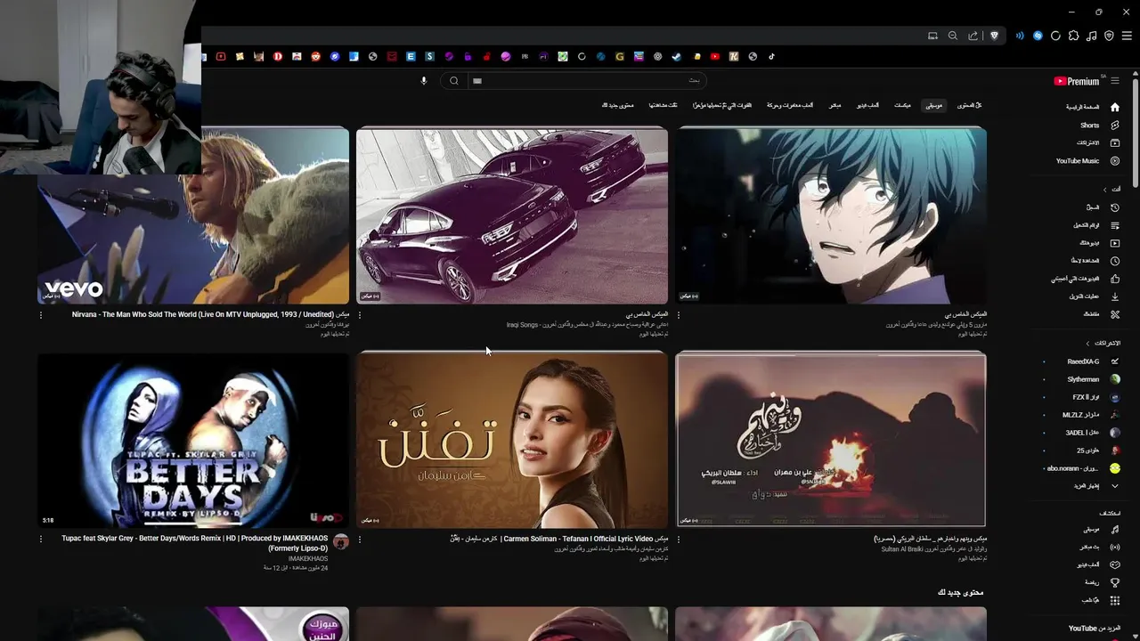The image size is (1140, 641).
Task: Open the Gaming Explore icon
Action: [x=1114, y=565]
